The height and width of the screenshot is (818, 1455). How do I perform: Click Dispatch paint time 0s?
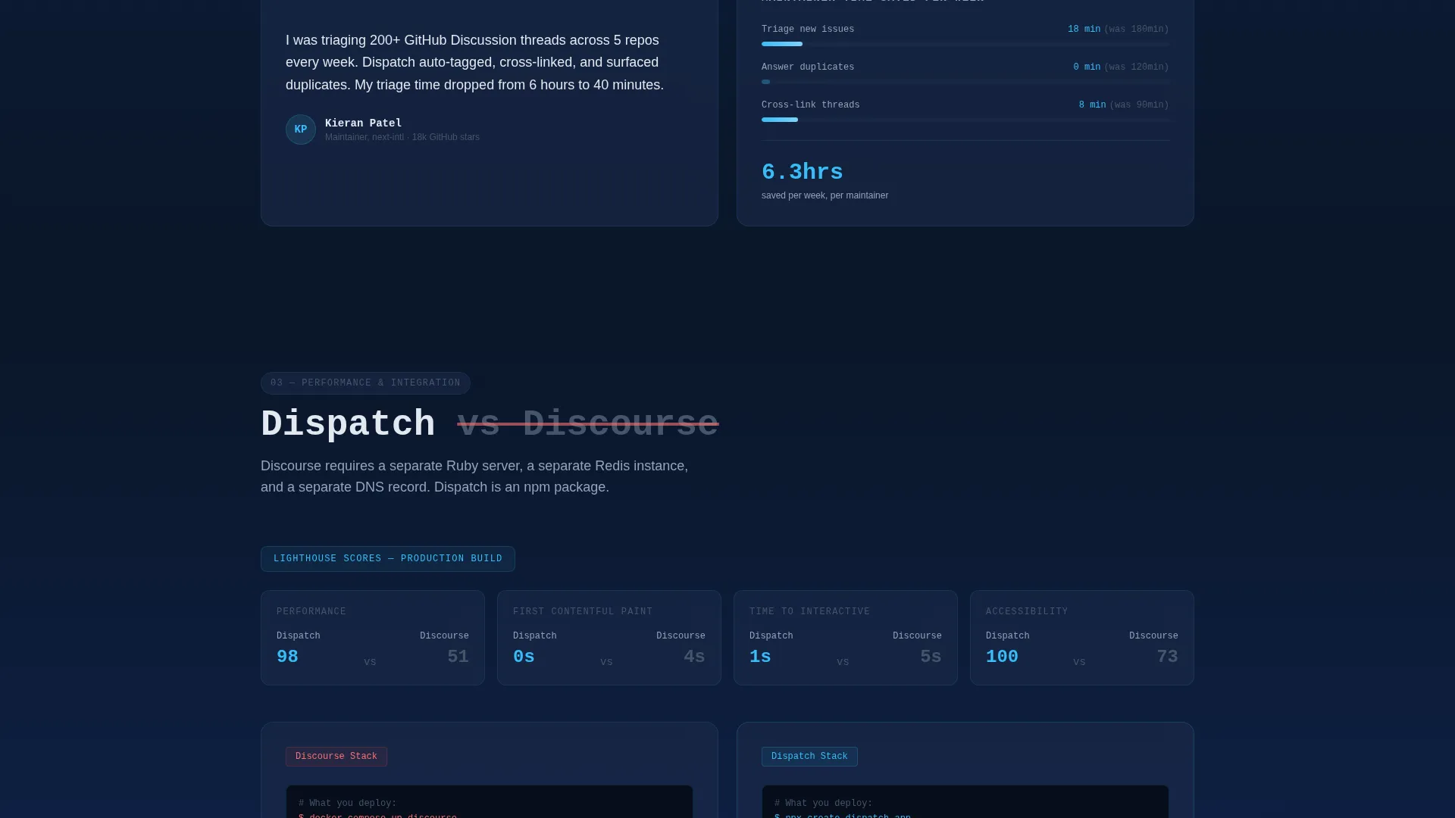point(524,657)
